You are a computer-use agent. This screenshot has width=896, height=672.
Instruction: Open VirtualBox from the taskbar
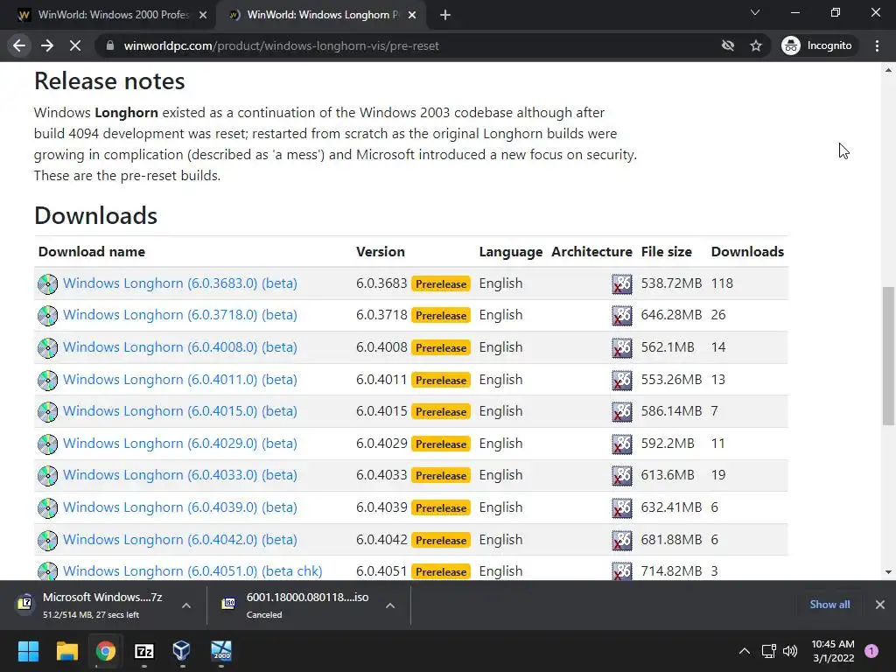click(x=182, y=651)
